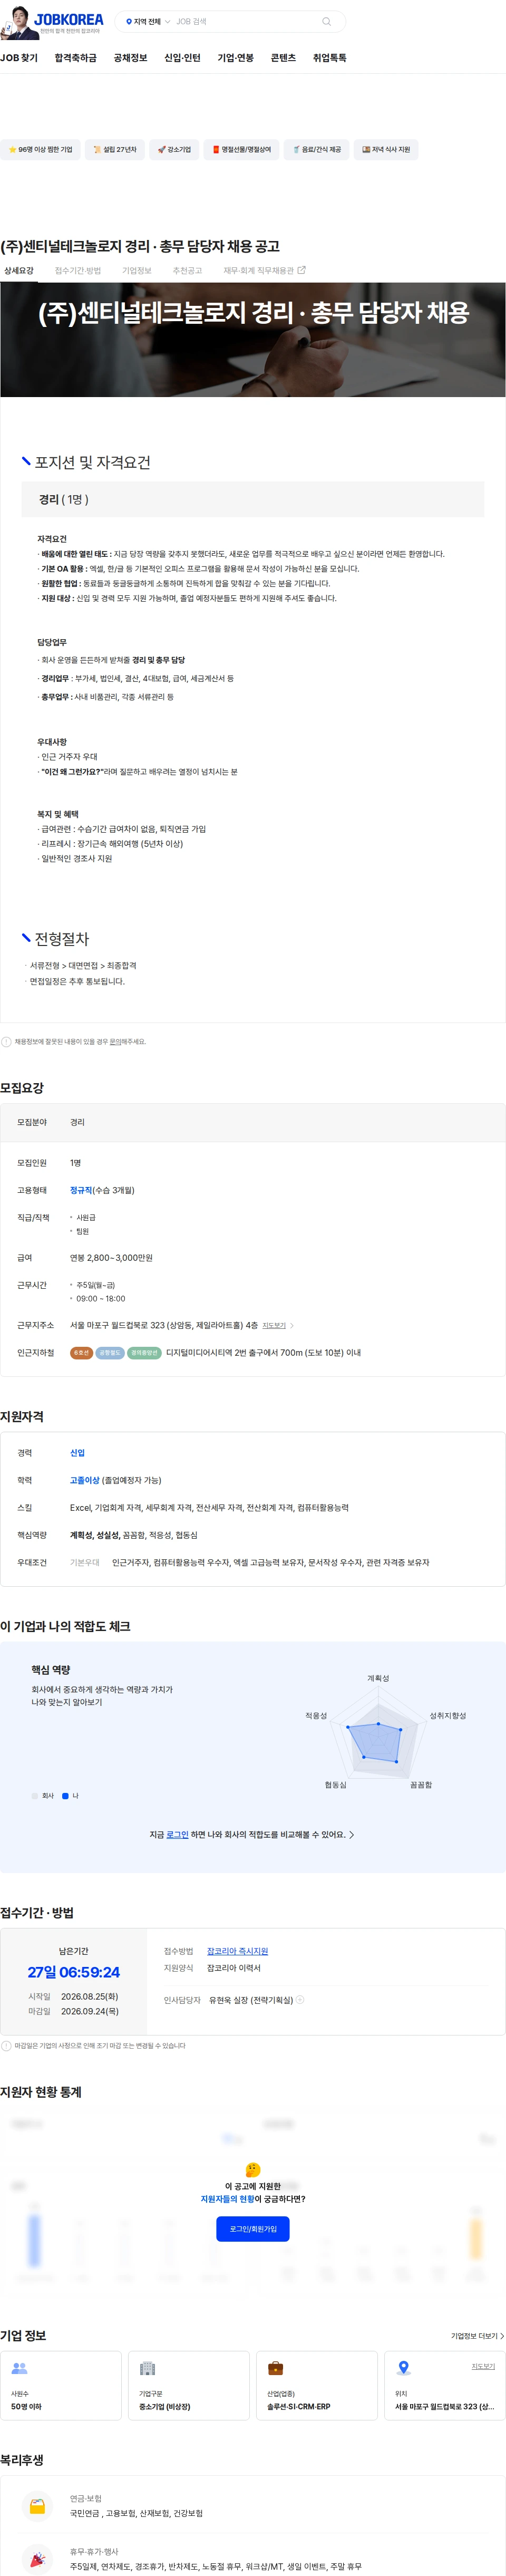Open the 잡코리아 즉시지원 link
Screen dimensions: 506x2576
(237, 1951)
